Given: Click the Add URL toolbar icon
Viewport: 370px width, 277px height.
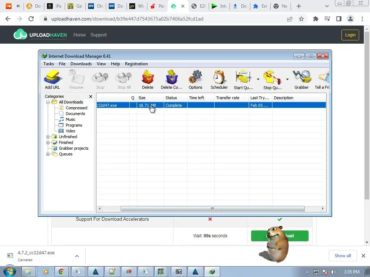Looking at the screenshot, I should (x=52, y=79).
